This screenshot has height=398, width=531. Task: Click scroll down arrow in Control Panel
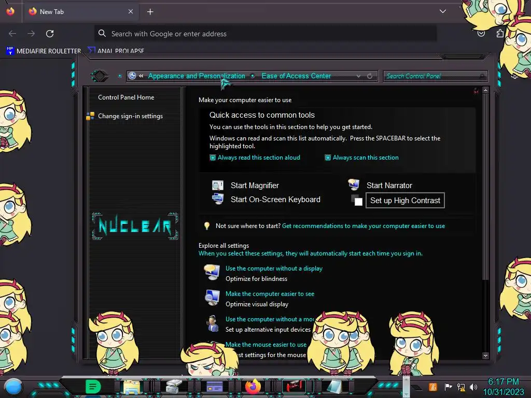tap(485, 356)
